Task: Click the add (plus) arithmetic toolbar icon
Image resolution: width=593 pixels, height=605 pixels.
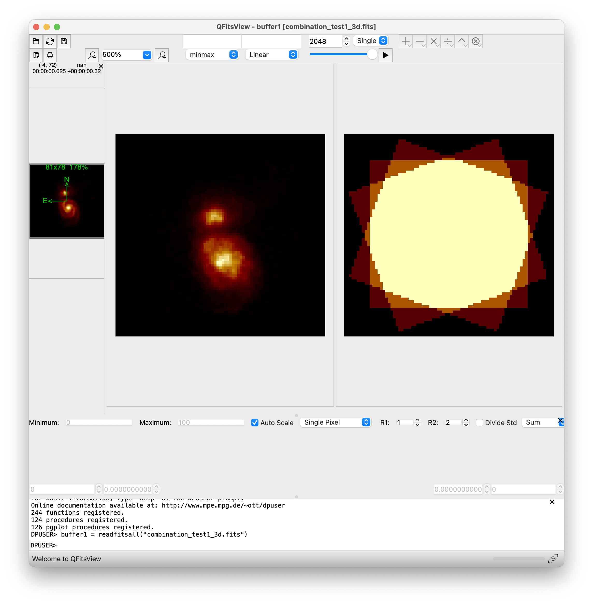Action: click(406, 41)
